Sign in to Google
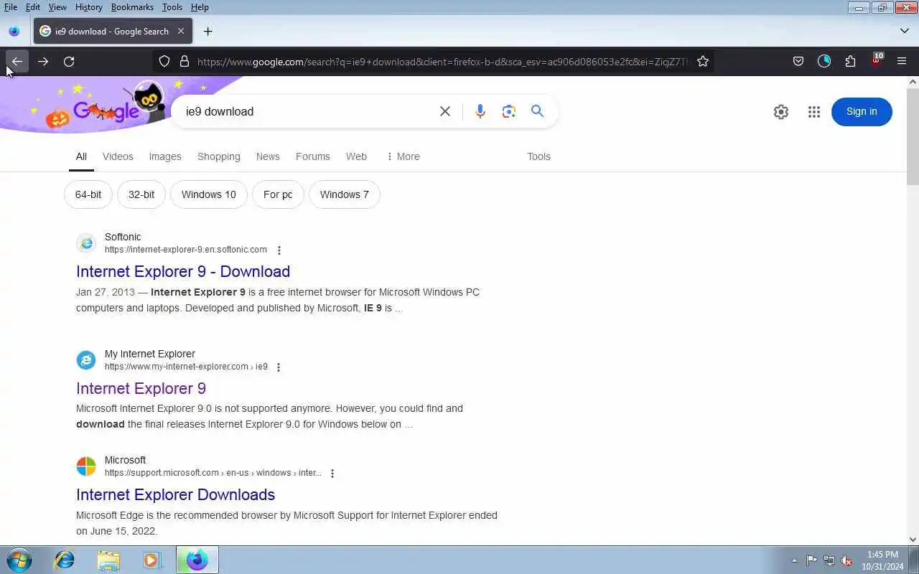The height and width of the screenshot is (574, 919). [x=862, y=111]
